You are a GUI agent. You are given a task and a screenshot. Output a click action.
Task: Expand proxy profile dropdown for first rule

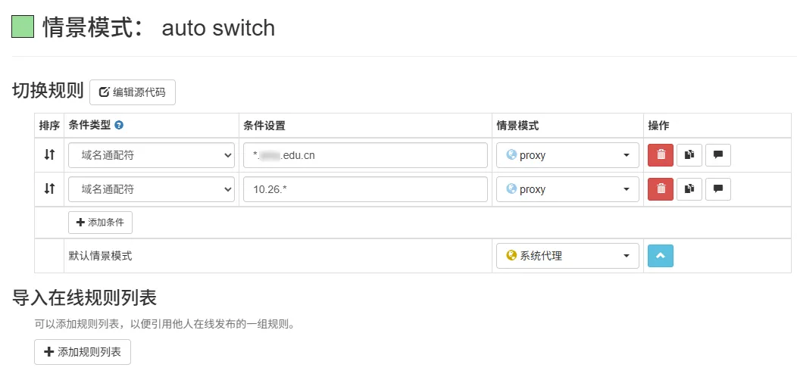(x=567, y=155)
